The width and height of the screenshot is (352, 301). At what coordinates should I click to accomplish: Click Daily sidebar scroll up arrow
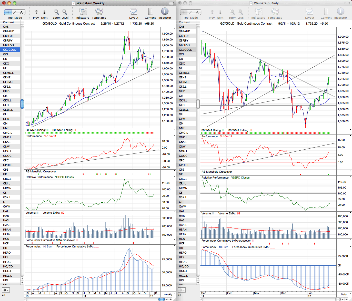(198, 278)
